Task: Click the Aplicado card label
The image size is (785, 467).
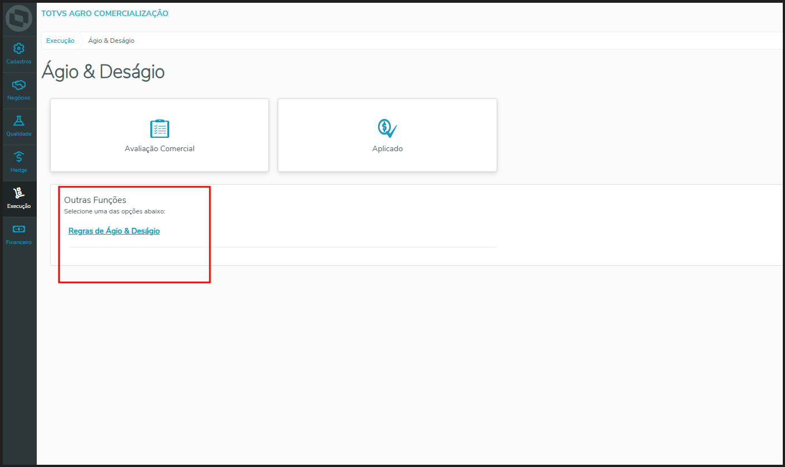Action: click(x=387, y=149)
